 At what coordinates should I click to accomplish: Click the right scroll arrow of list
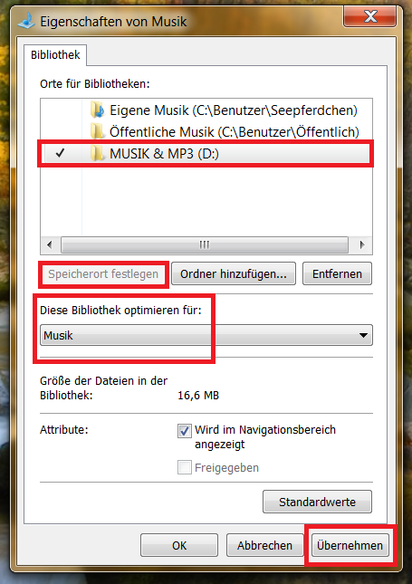361,244
